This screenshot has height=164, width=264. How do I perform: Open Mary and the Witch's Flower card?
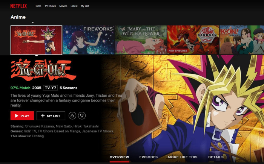point(141,40)
